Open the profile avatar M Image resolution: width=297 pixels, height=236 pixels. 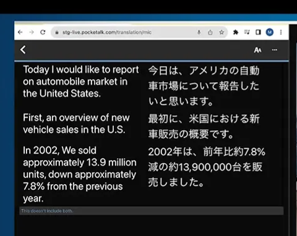(x=270, y=32)
